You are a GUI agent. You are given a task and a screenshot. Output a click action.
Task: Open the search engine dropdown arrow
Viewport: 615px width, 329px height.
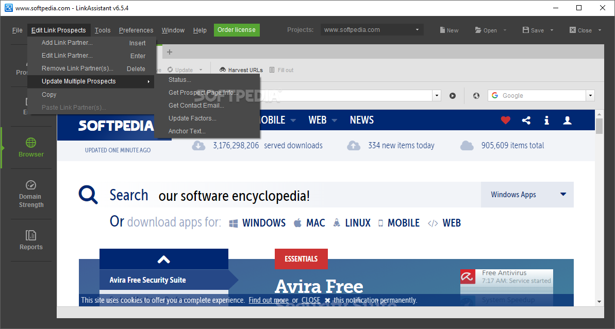coord(590,96)
